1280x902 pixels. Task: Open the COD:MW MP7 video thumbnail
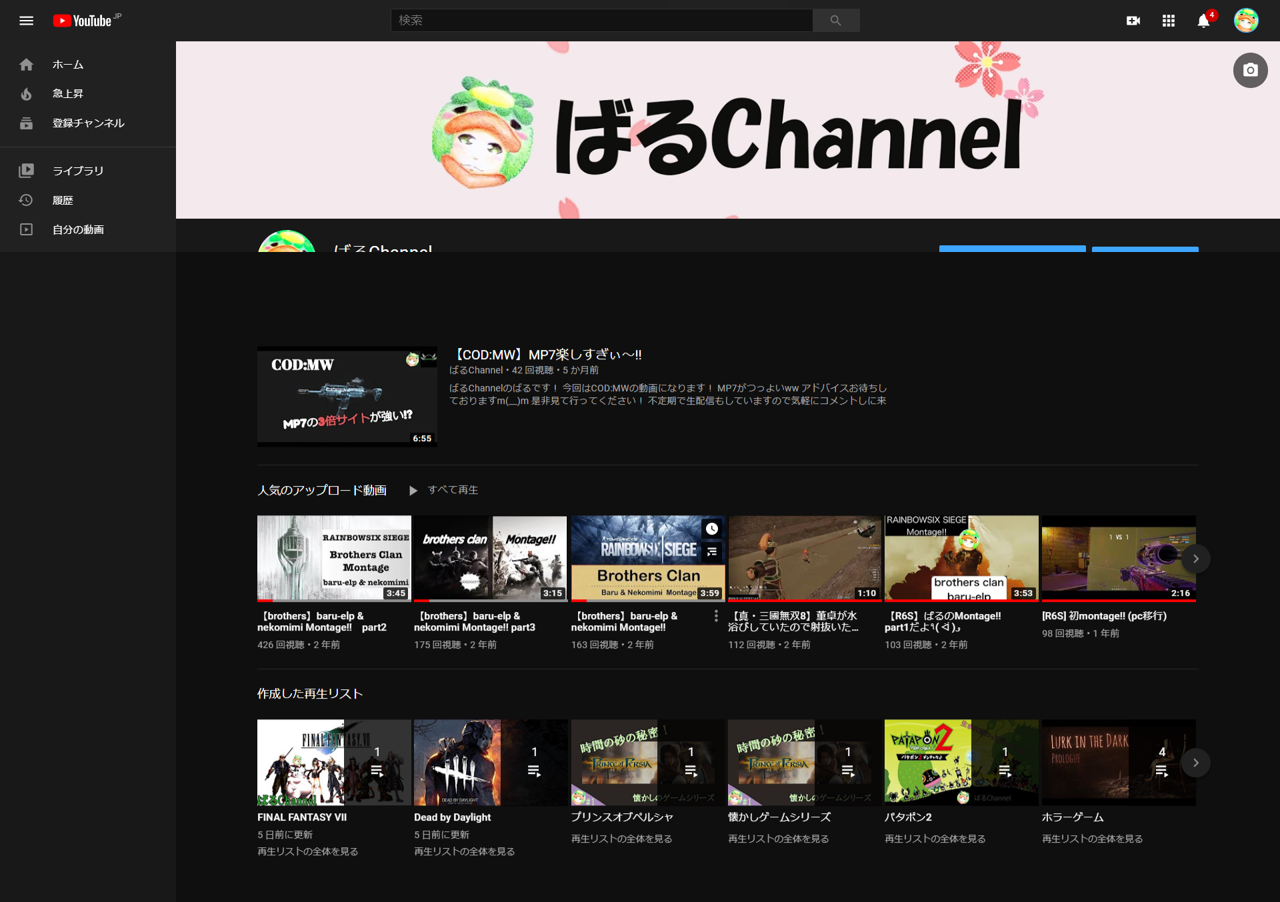pyautogui.click(x=347, y=396)
